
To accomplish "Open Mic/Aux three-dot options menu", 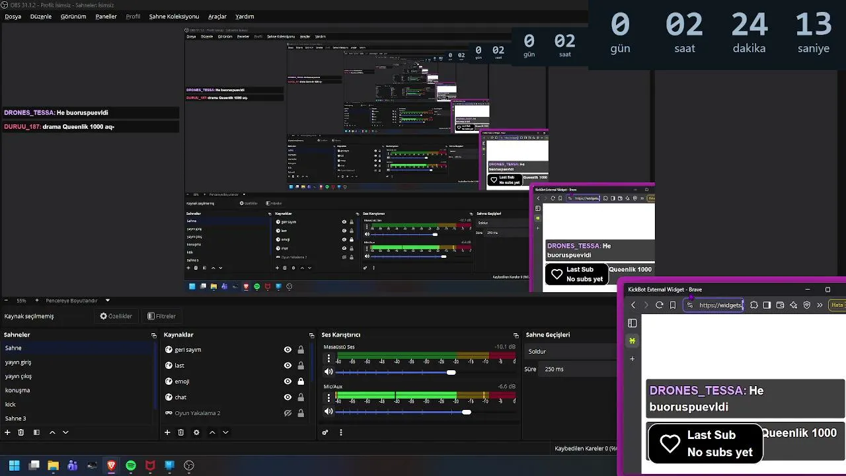I will click(x=328, y=398).
